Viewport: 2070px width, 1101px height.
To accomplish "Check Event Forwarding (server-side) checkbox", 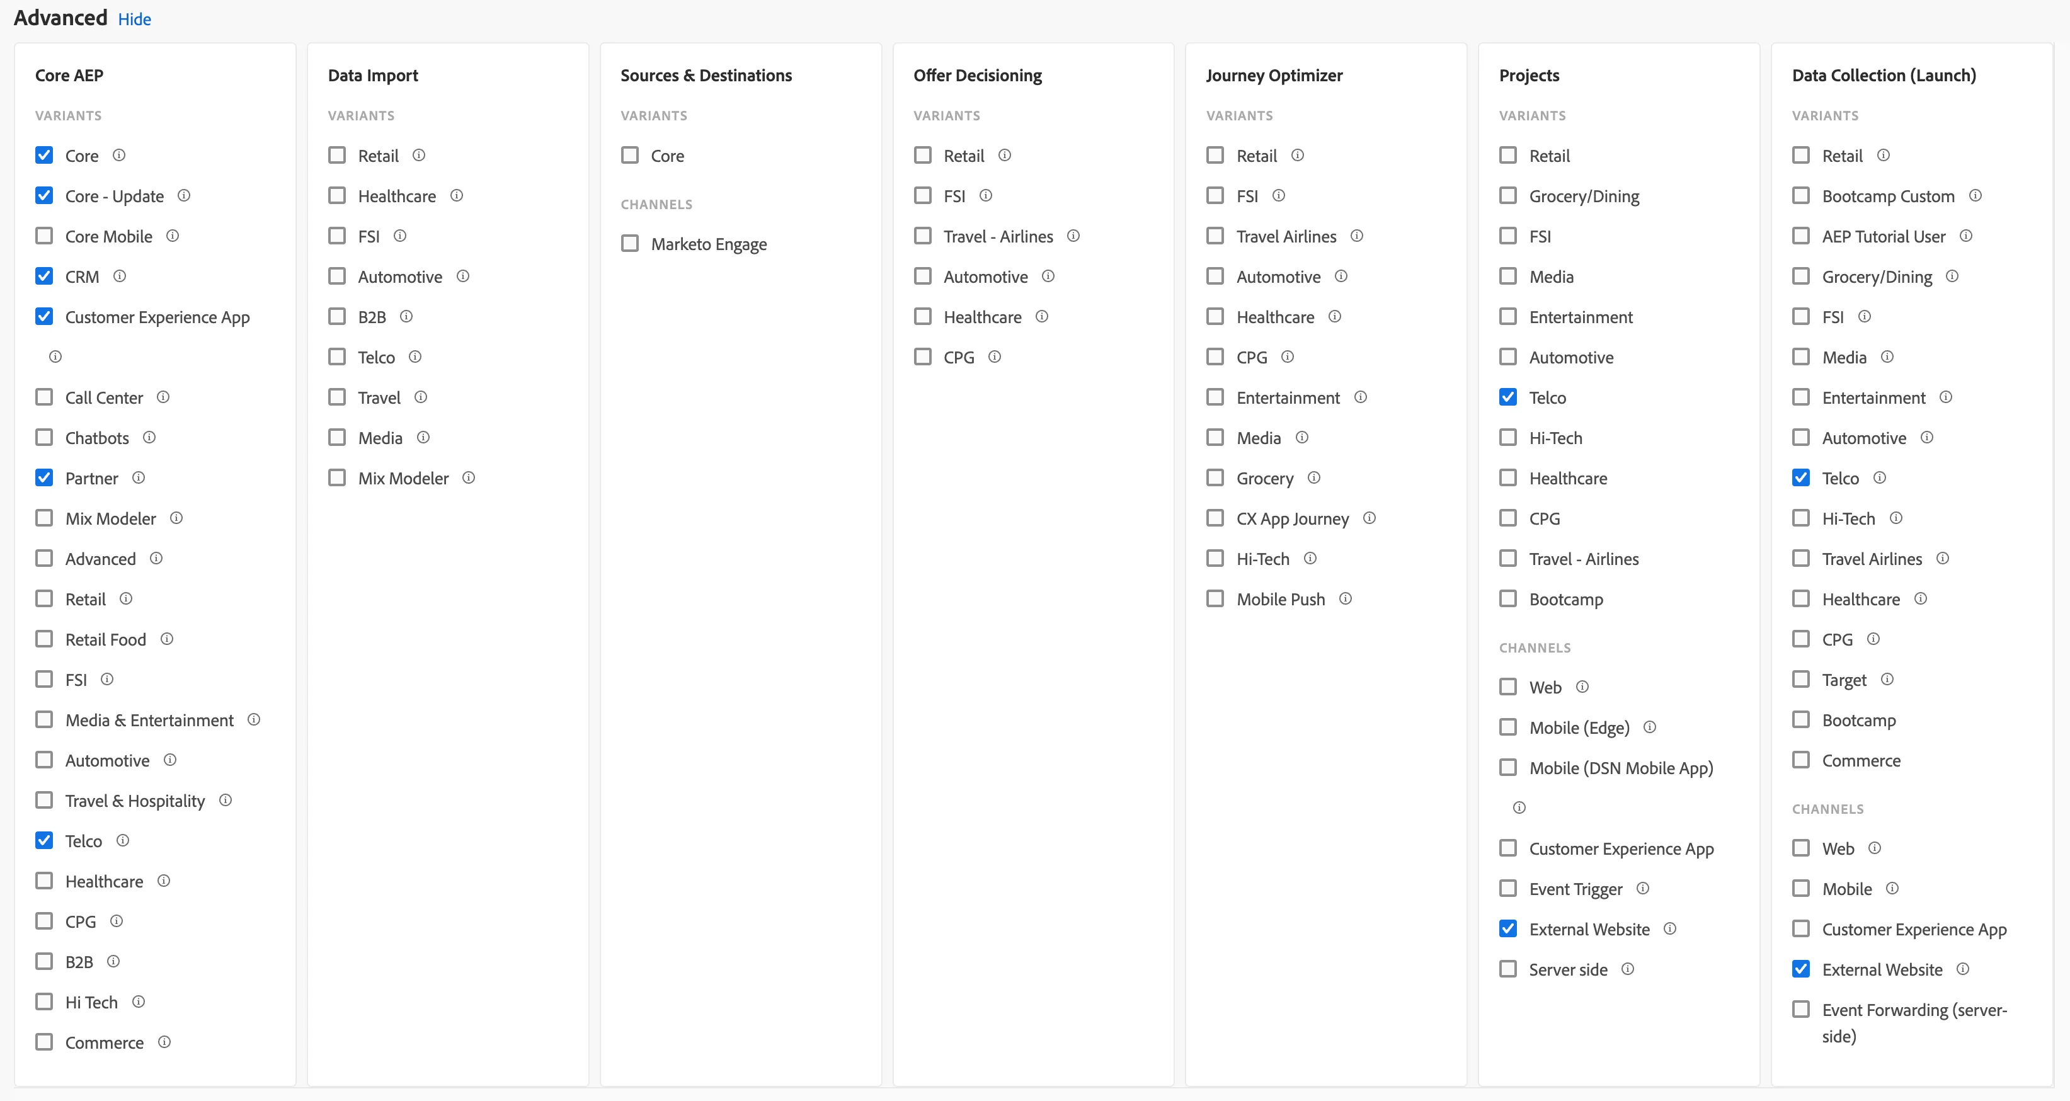I will [x=1801, y=1008].
